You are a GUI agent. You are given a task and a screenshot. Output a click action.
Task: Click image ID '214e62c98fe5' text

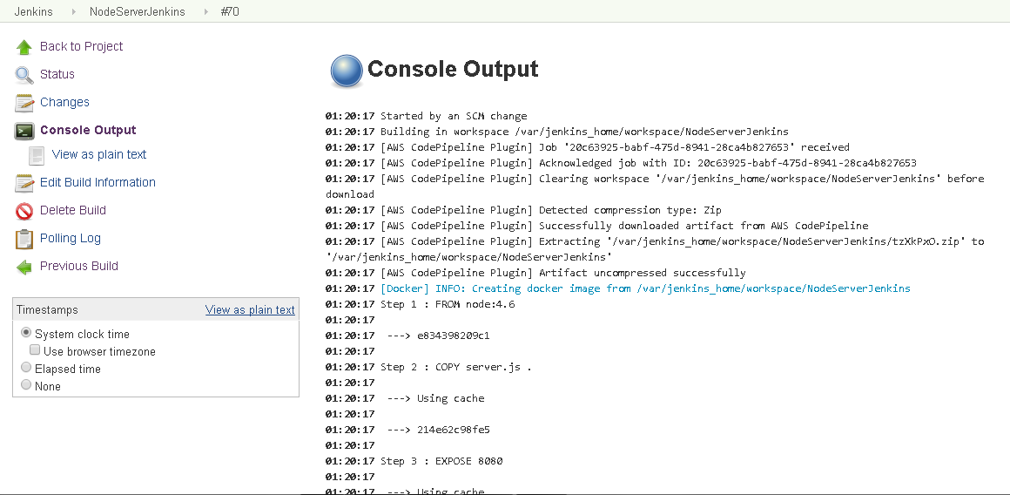(x=454, y=430)
